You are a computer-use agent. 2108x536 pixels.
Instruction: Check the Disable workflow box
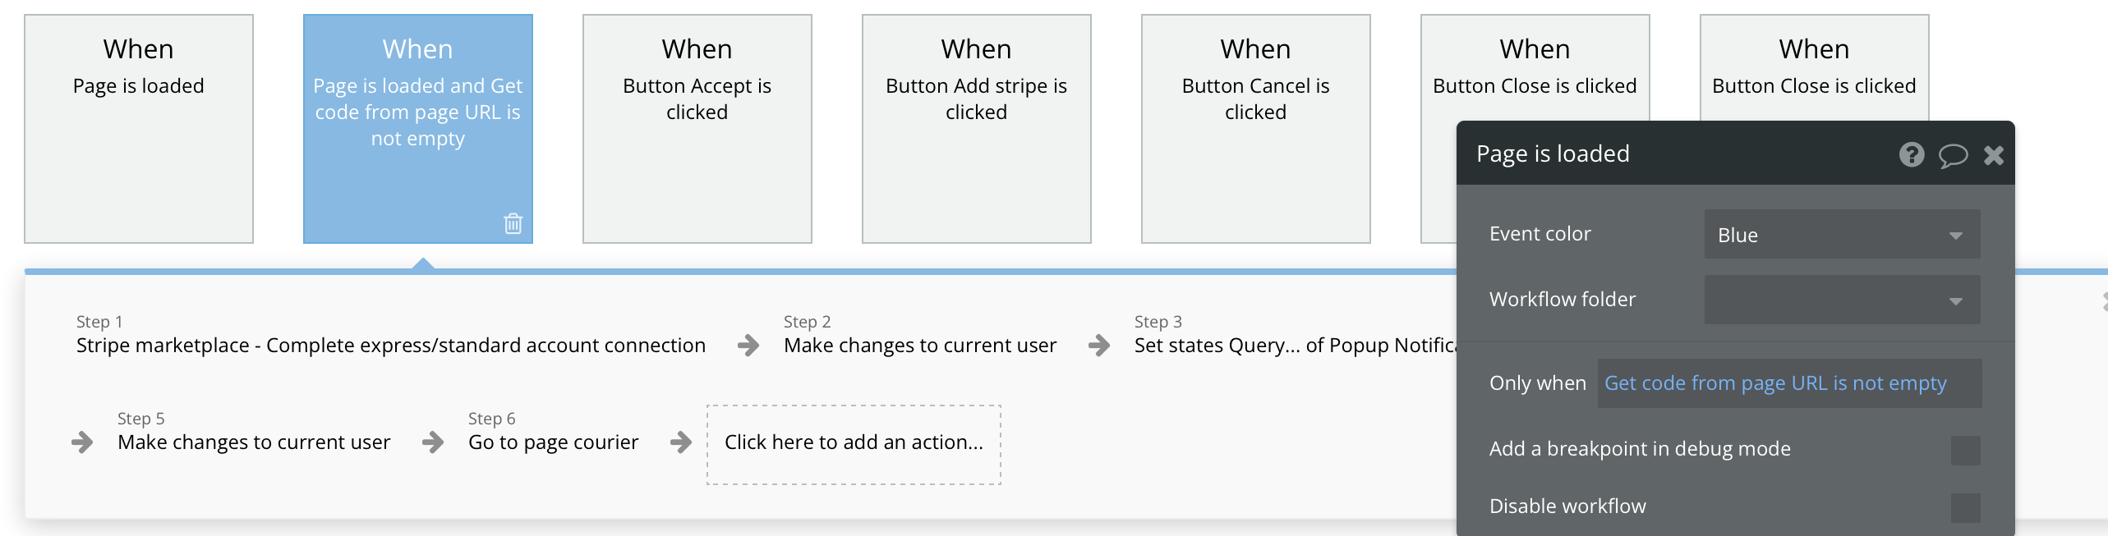[1965, 507]
